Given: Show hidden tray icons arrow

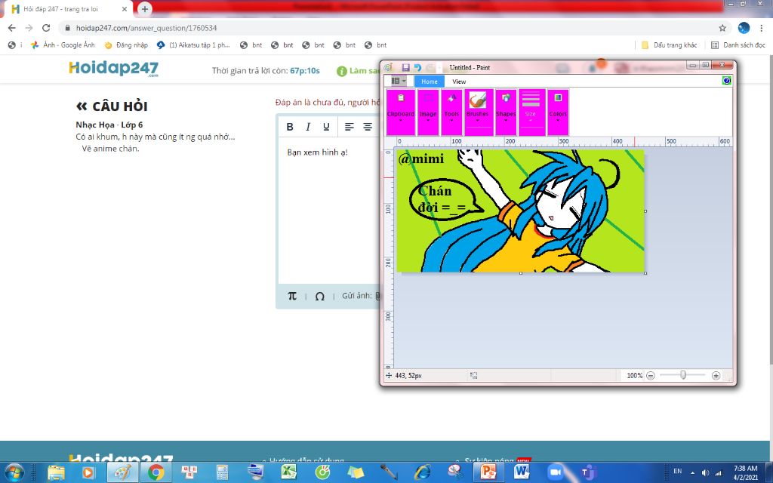Looking at the screenshot, I should click(x=693, y=472).
